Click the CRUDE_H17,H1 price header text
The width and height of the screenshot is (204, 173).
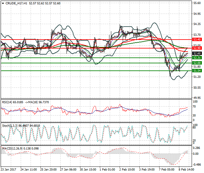[33, 3]
